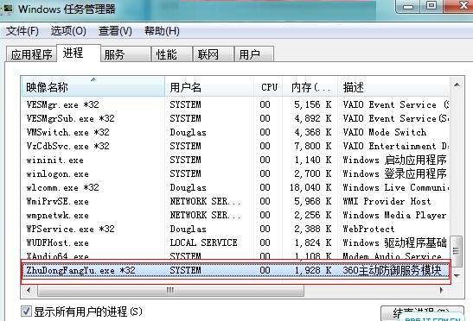Click the 360主动防御服务模块 description
The width and height of the screenshot is (473, 321).
[x=393, y=270]
